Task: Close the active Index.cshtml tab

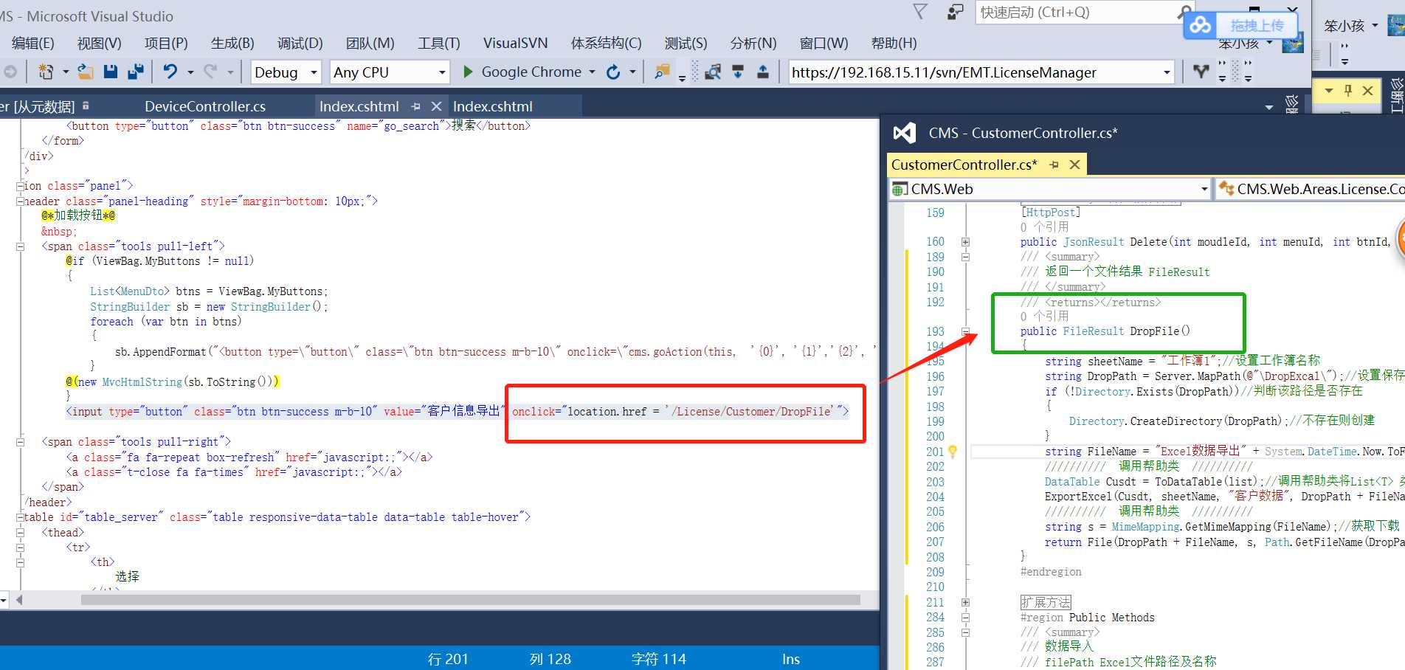Action: coord(436,106)
